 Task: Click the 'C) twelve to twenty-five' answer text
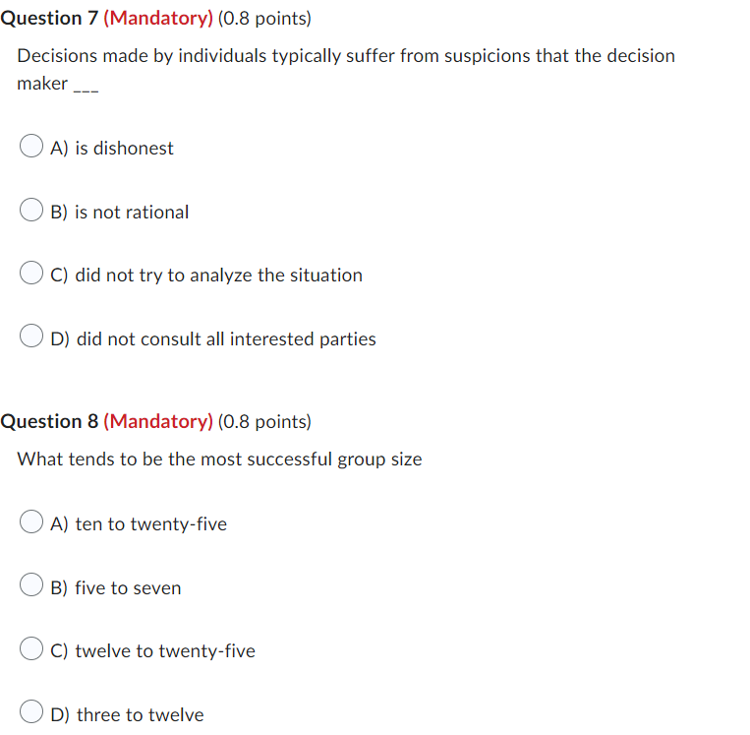point(153,651)
